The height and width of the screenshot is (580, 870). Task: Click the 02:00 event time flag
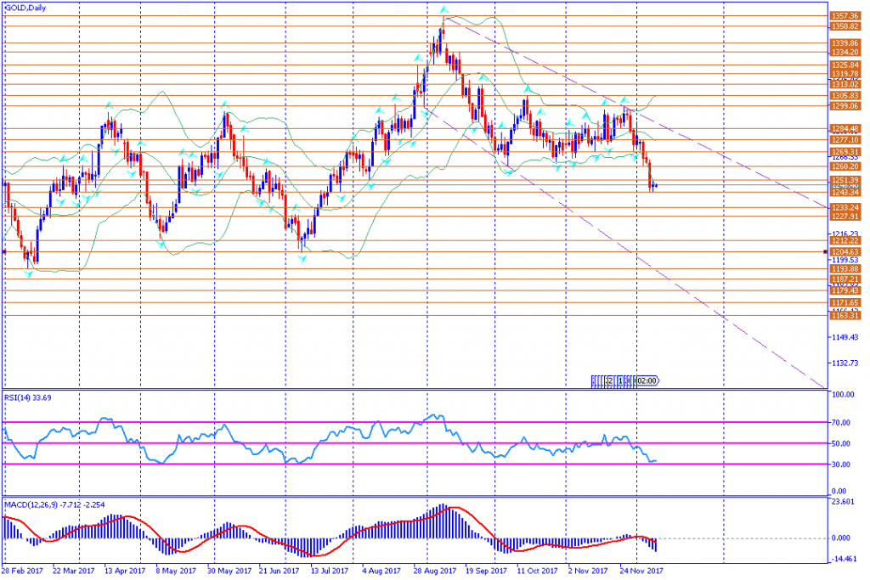click(647, 381)
